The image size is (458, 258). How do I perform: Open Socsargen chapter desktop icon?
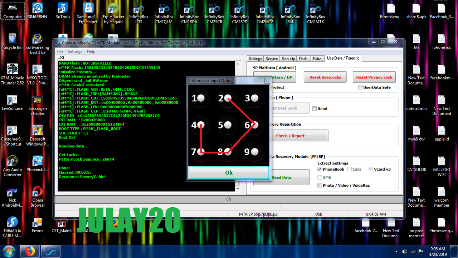click(38, 105)
